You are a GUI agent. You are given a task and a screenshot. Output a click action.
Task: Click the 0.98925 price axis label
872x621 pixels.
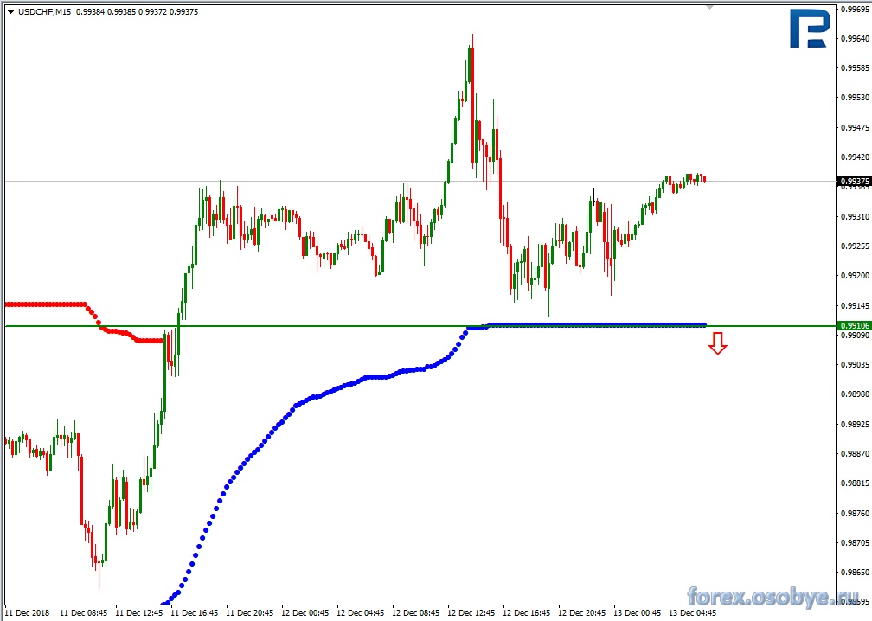(856, 424)
